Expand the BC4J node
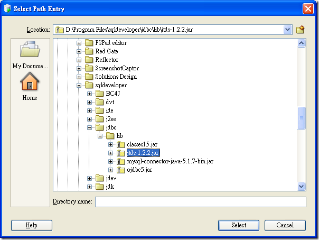Screen dimensions: 319x240 click(x=89, y=94)
